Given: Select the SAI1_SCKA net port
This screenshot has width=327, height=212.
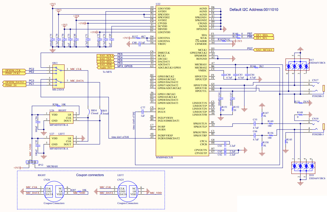Looking at the screenshot, I should click(105, 56).
